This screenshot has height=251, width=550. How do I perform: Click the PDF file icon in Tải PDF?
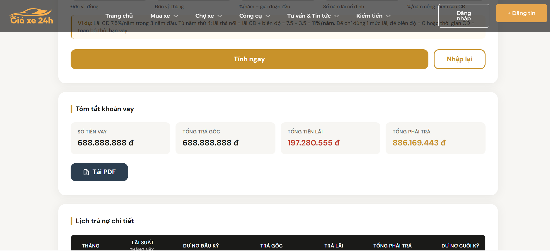click(x=86, y=172)
